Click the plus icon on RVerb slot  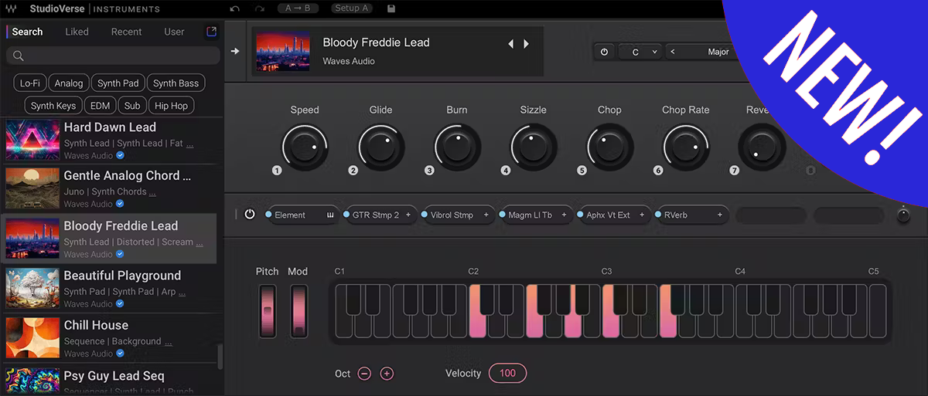pyautogui.click(x=720, y=215)
